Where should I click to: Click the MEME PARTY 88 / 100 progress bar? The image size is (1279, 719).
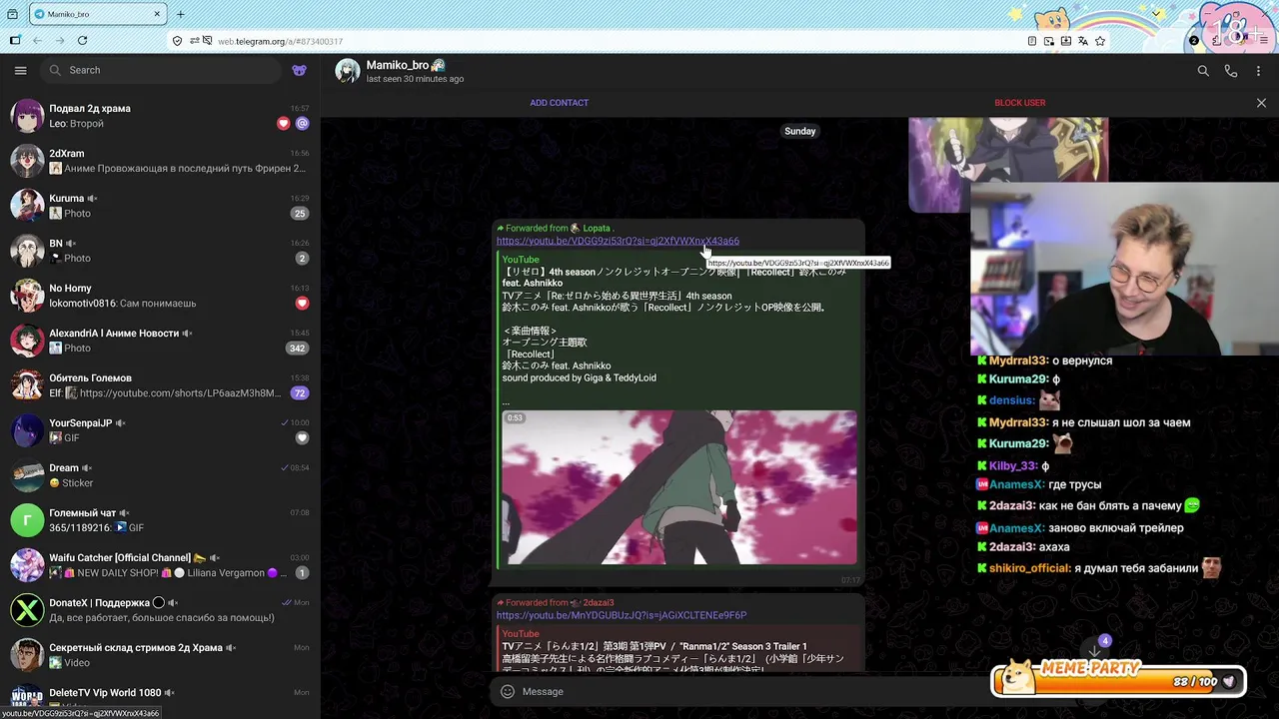tap(1118, 681)
